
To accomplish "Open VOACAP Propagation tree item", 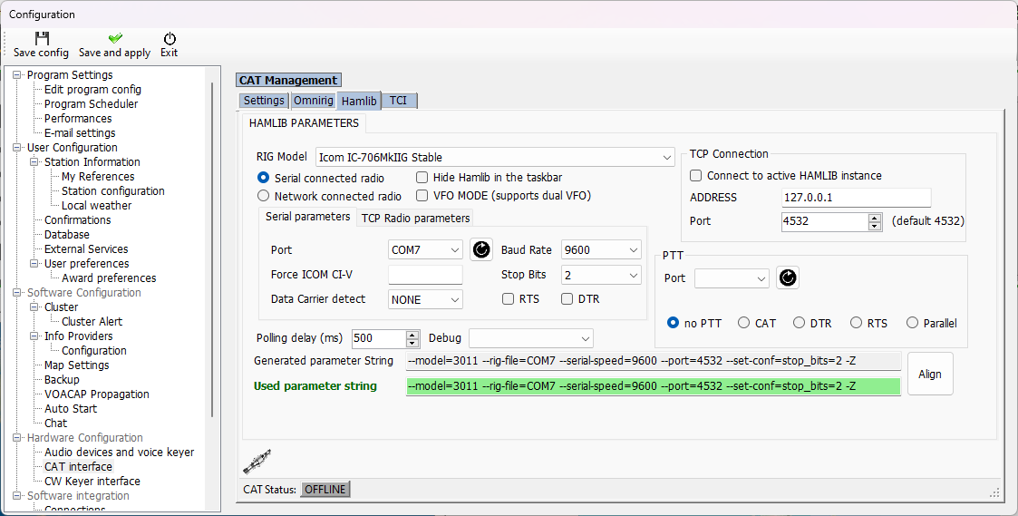I will click(x=97, y=394).
